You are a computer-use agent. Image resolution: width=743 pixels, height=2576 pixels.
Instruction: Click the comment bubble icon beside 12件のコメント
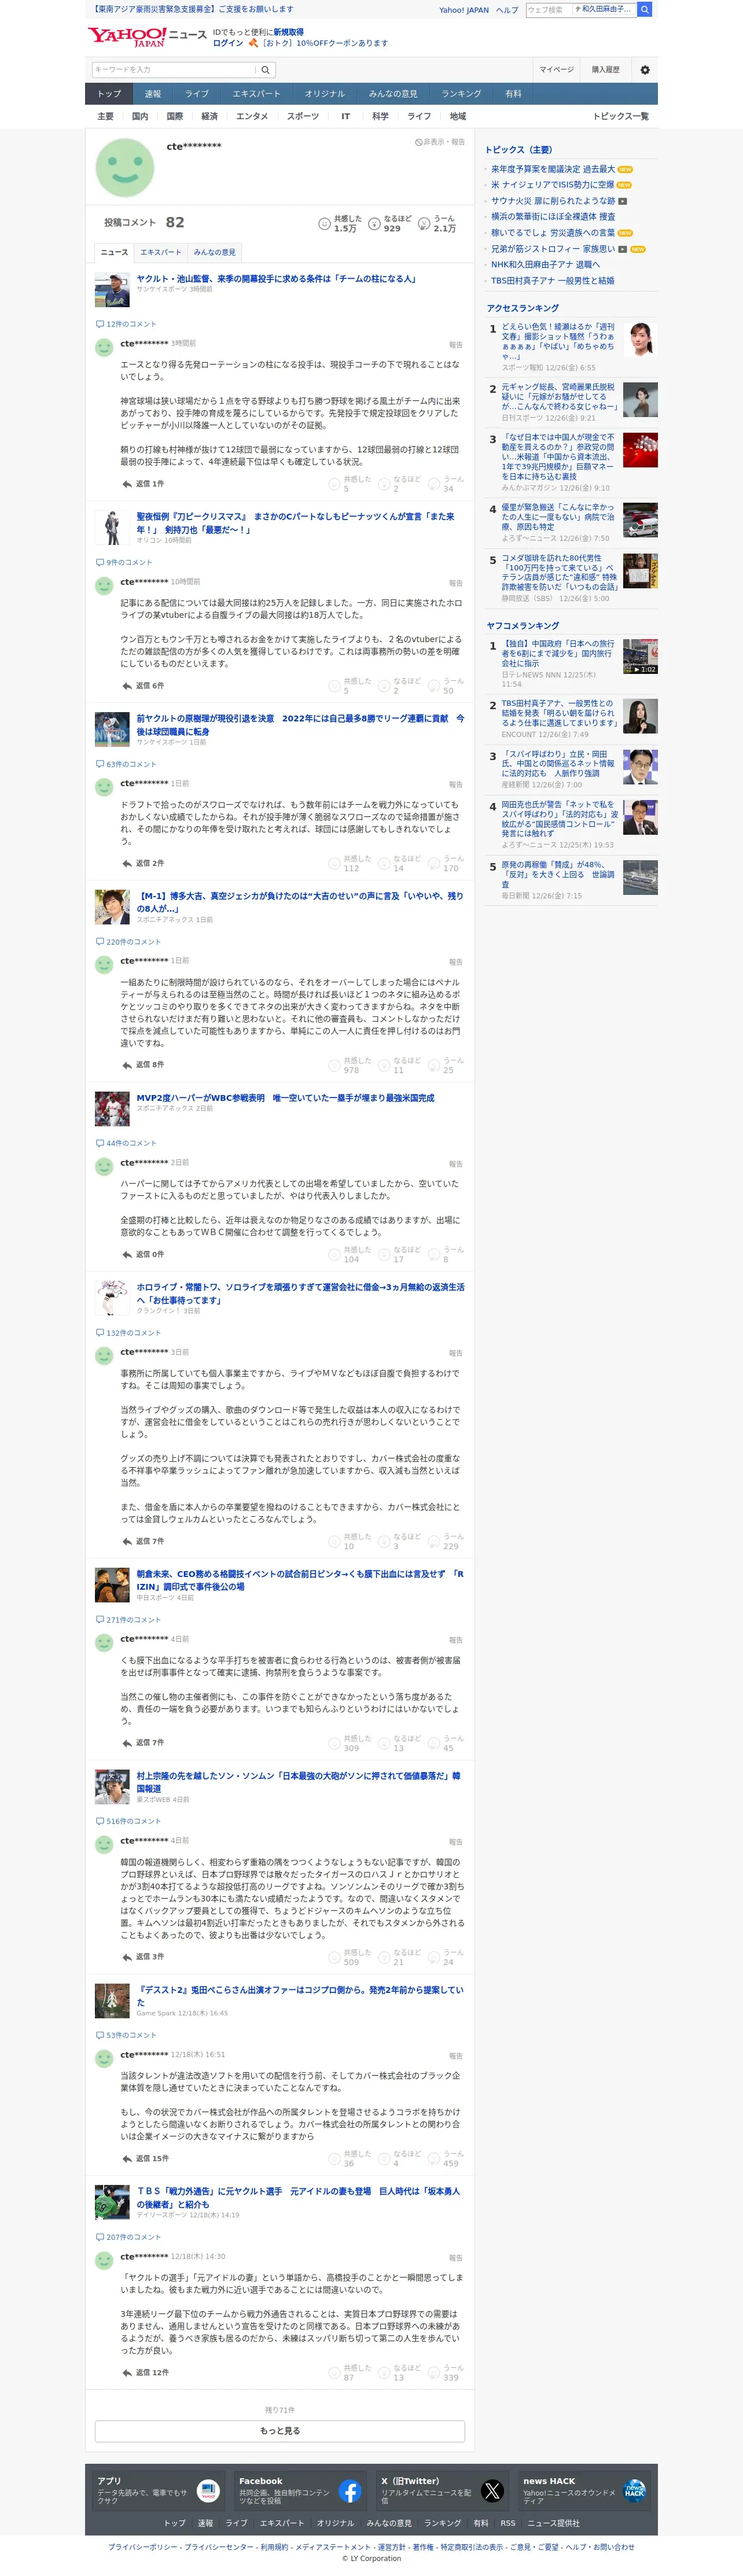[x=100, y=324]
